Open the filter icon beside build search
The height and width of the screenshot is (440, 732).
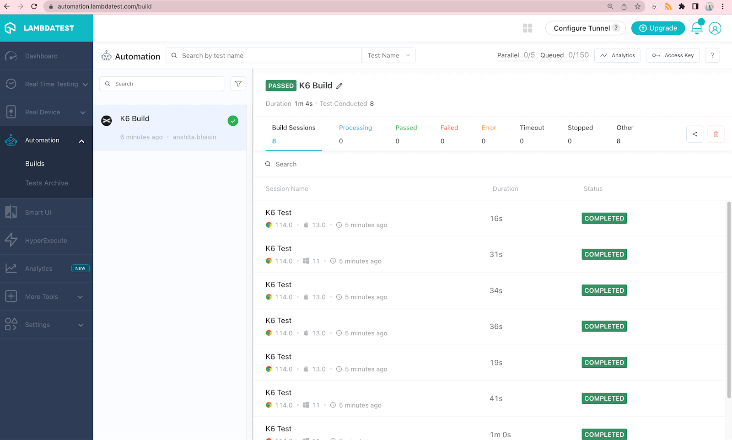[238, 84]
